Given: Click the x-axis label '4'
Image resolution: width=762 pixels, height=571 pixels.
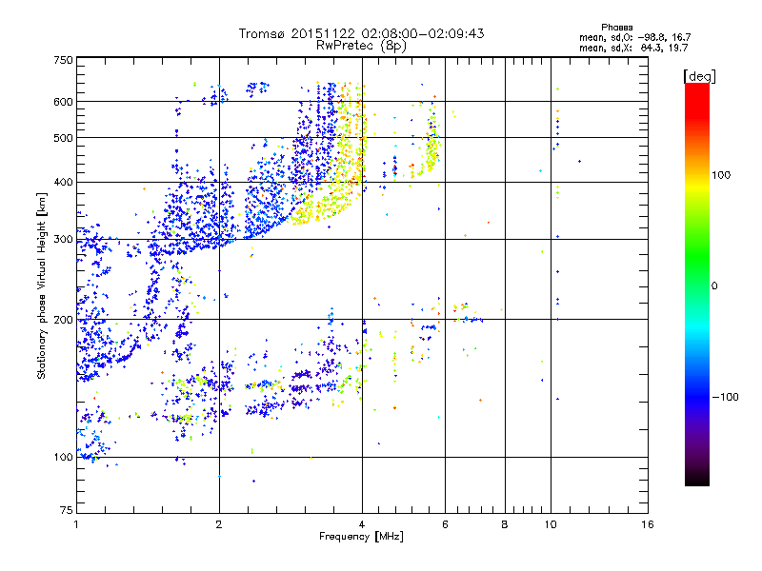Looking at the screenshot, I should coord(362,524).
